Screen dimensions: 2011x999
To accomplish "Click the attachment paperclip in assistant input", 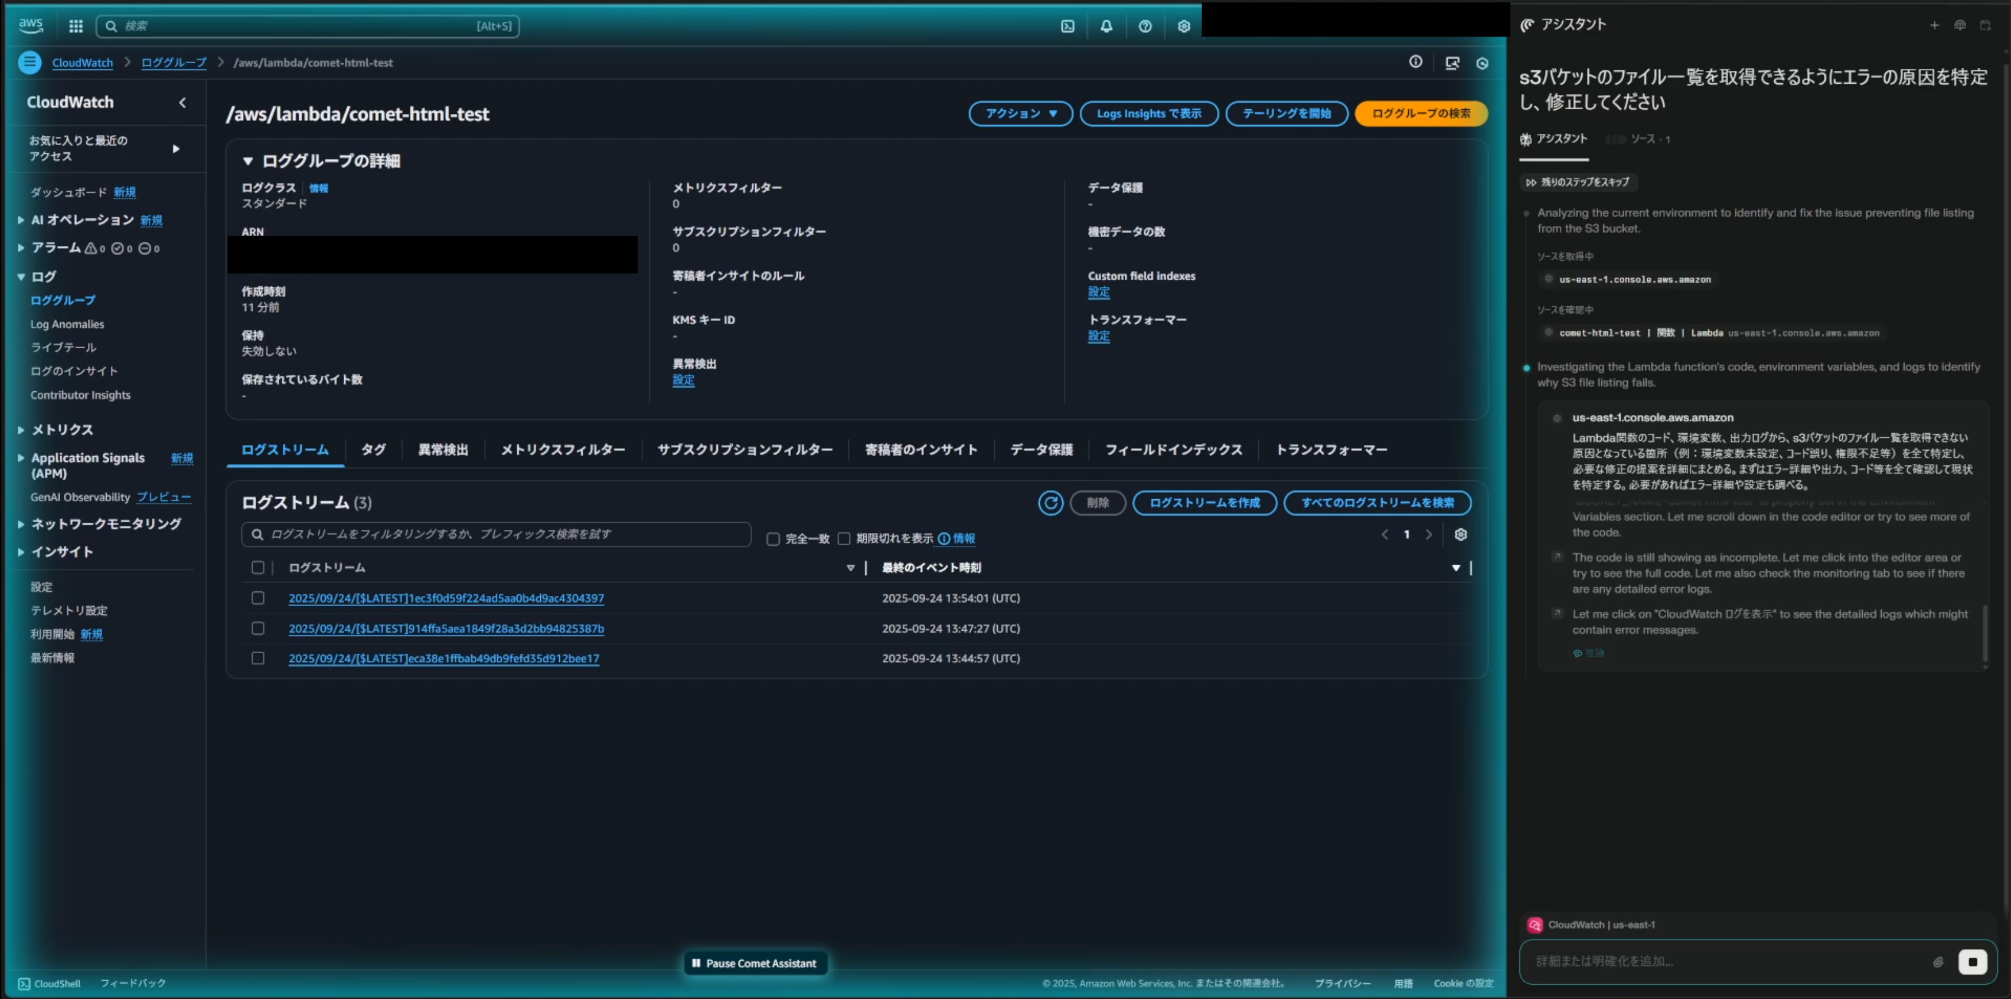I will tap(1938, 962).
